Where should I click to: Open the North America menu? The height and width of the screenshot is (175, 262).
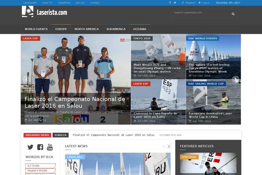point(86,29)
